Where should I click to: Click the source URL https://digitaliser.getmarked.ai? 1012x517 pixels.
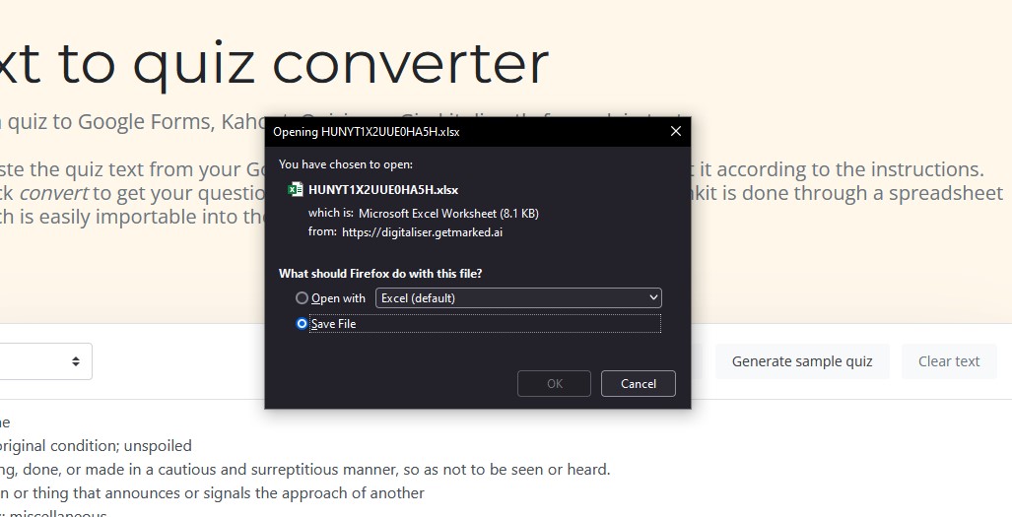(422, 232)
